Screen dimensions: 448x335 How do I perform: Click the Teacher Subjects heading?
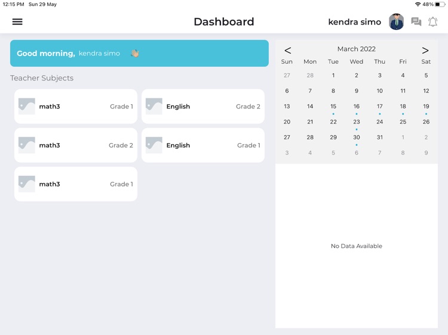42,78
